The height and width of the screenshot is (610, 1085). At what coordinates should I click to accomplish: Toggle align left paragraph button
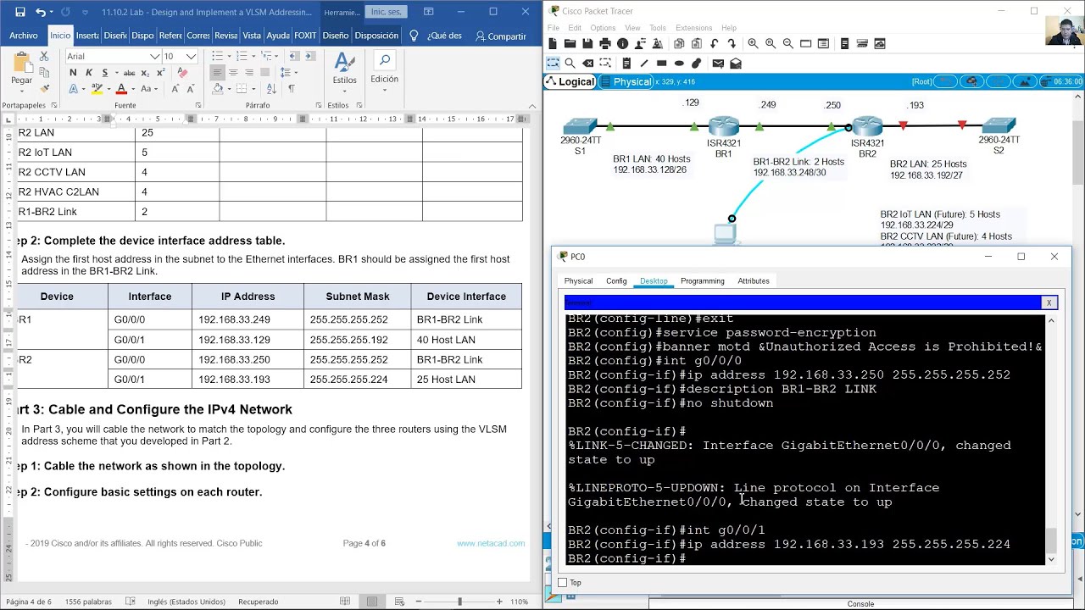[218, 73]
